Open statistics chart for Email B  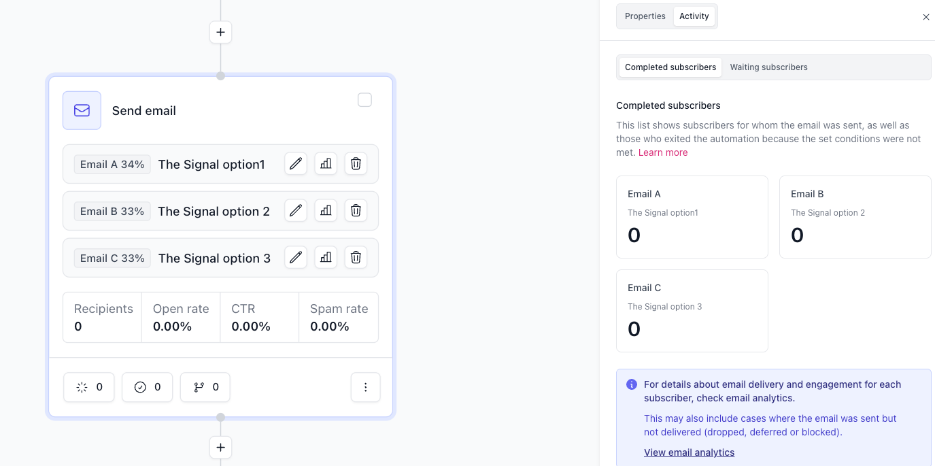[x=326, y=211]
